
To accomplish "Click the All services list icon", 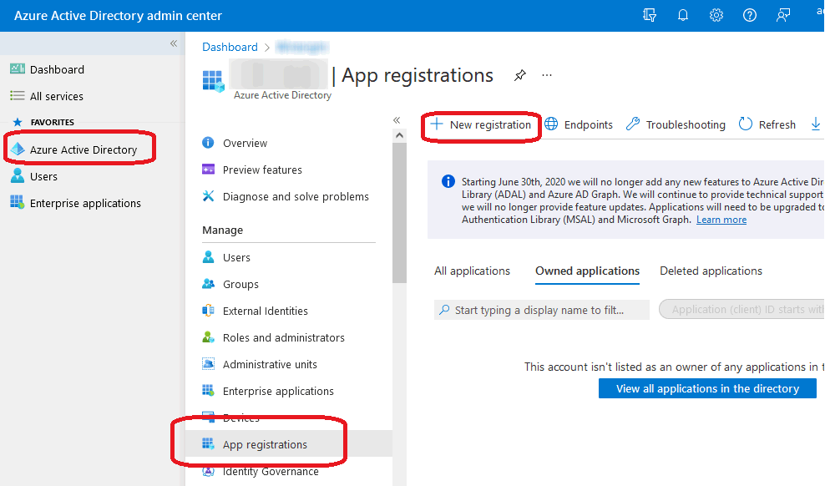I will tap(18, 96).
